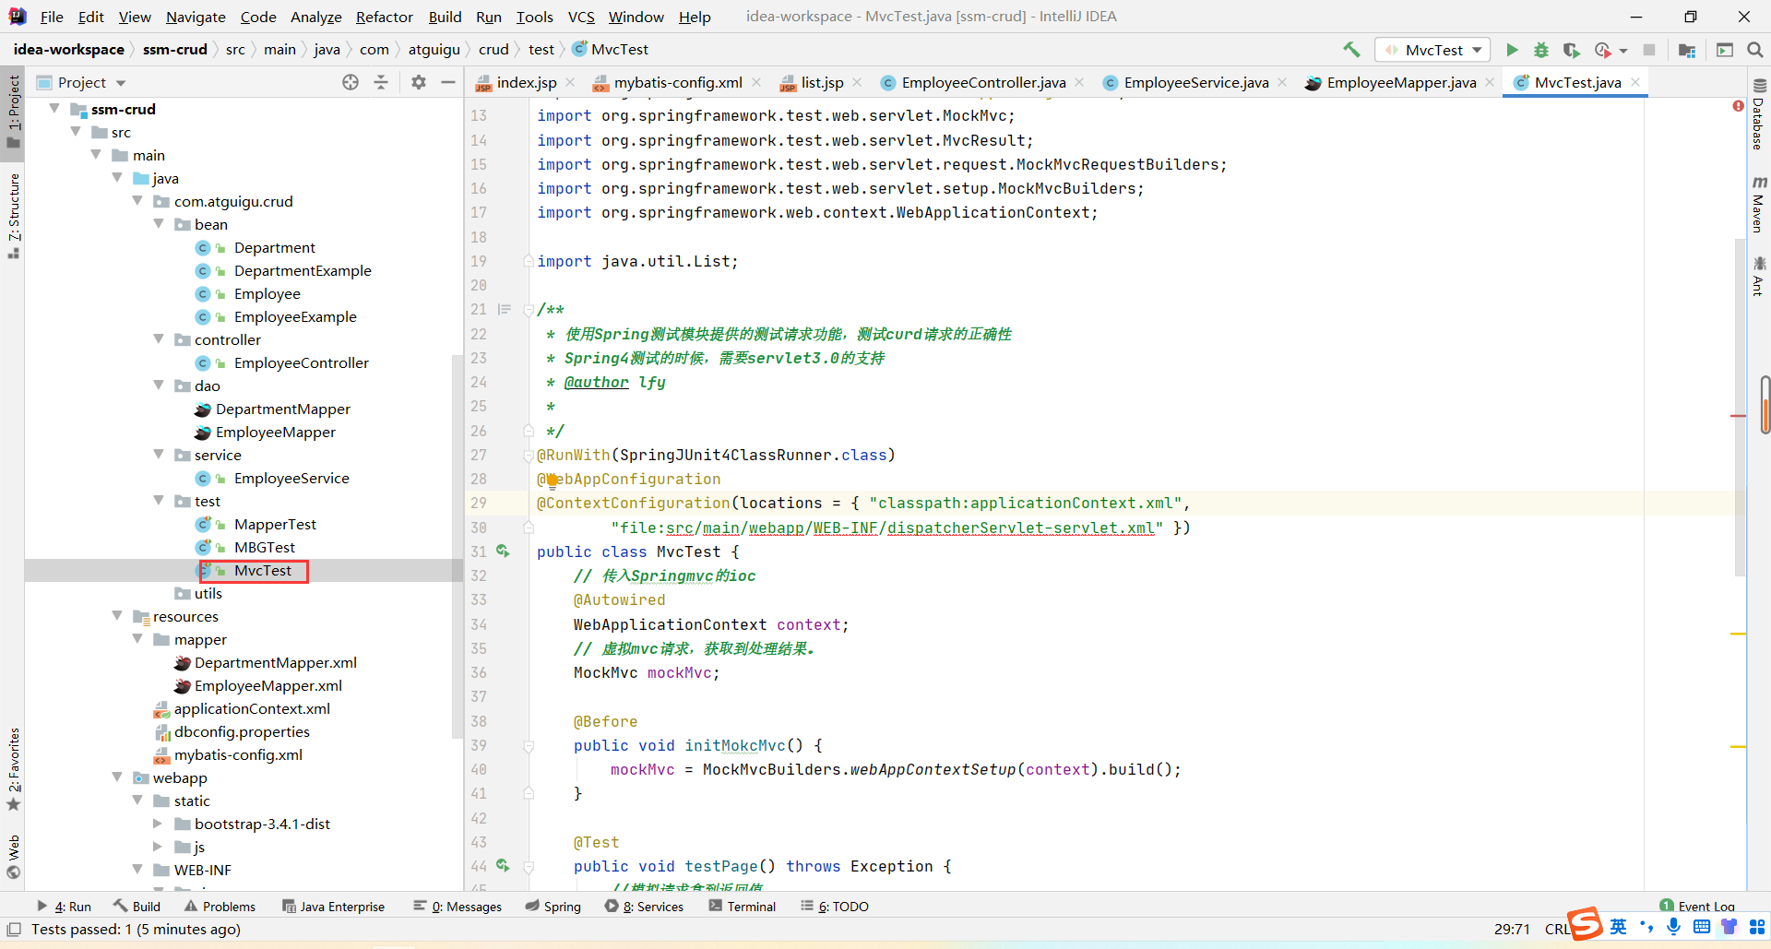Open the Structure tool window
This screenshot has width=1771, height=949.
point(14,216)
